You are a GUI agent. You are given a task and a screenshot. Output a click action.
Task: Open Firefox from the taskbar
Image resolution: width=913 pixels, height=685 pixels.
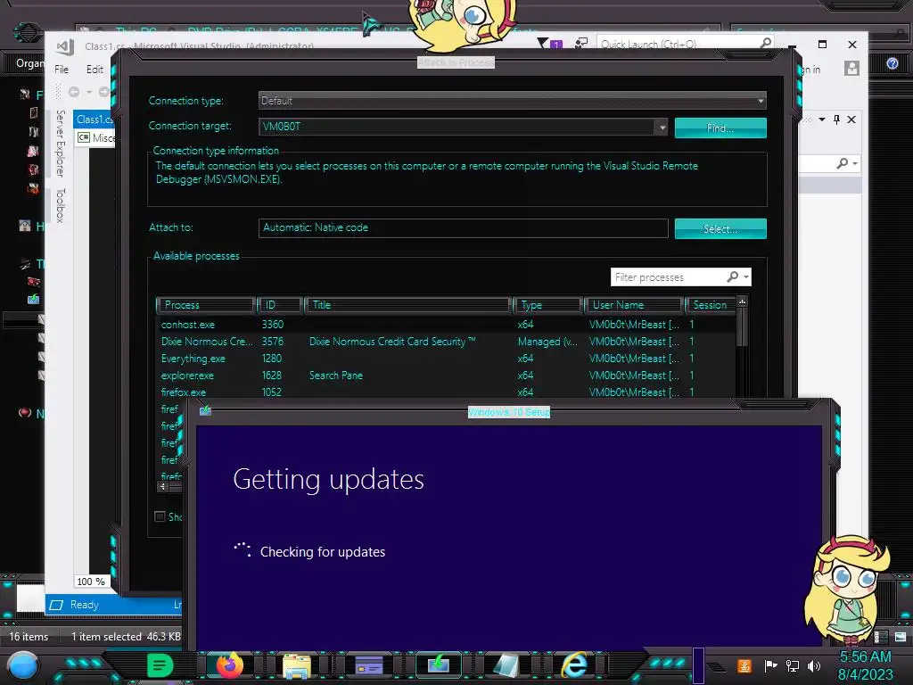point(229,664)
